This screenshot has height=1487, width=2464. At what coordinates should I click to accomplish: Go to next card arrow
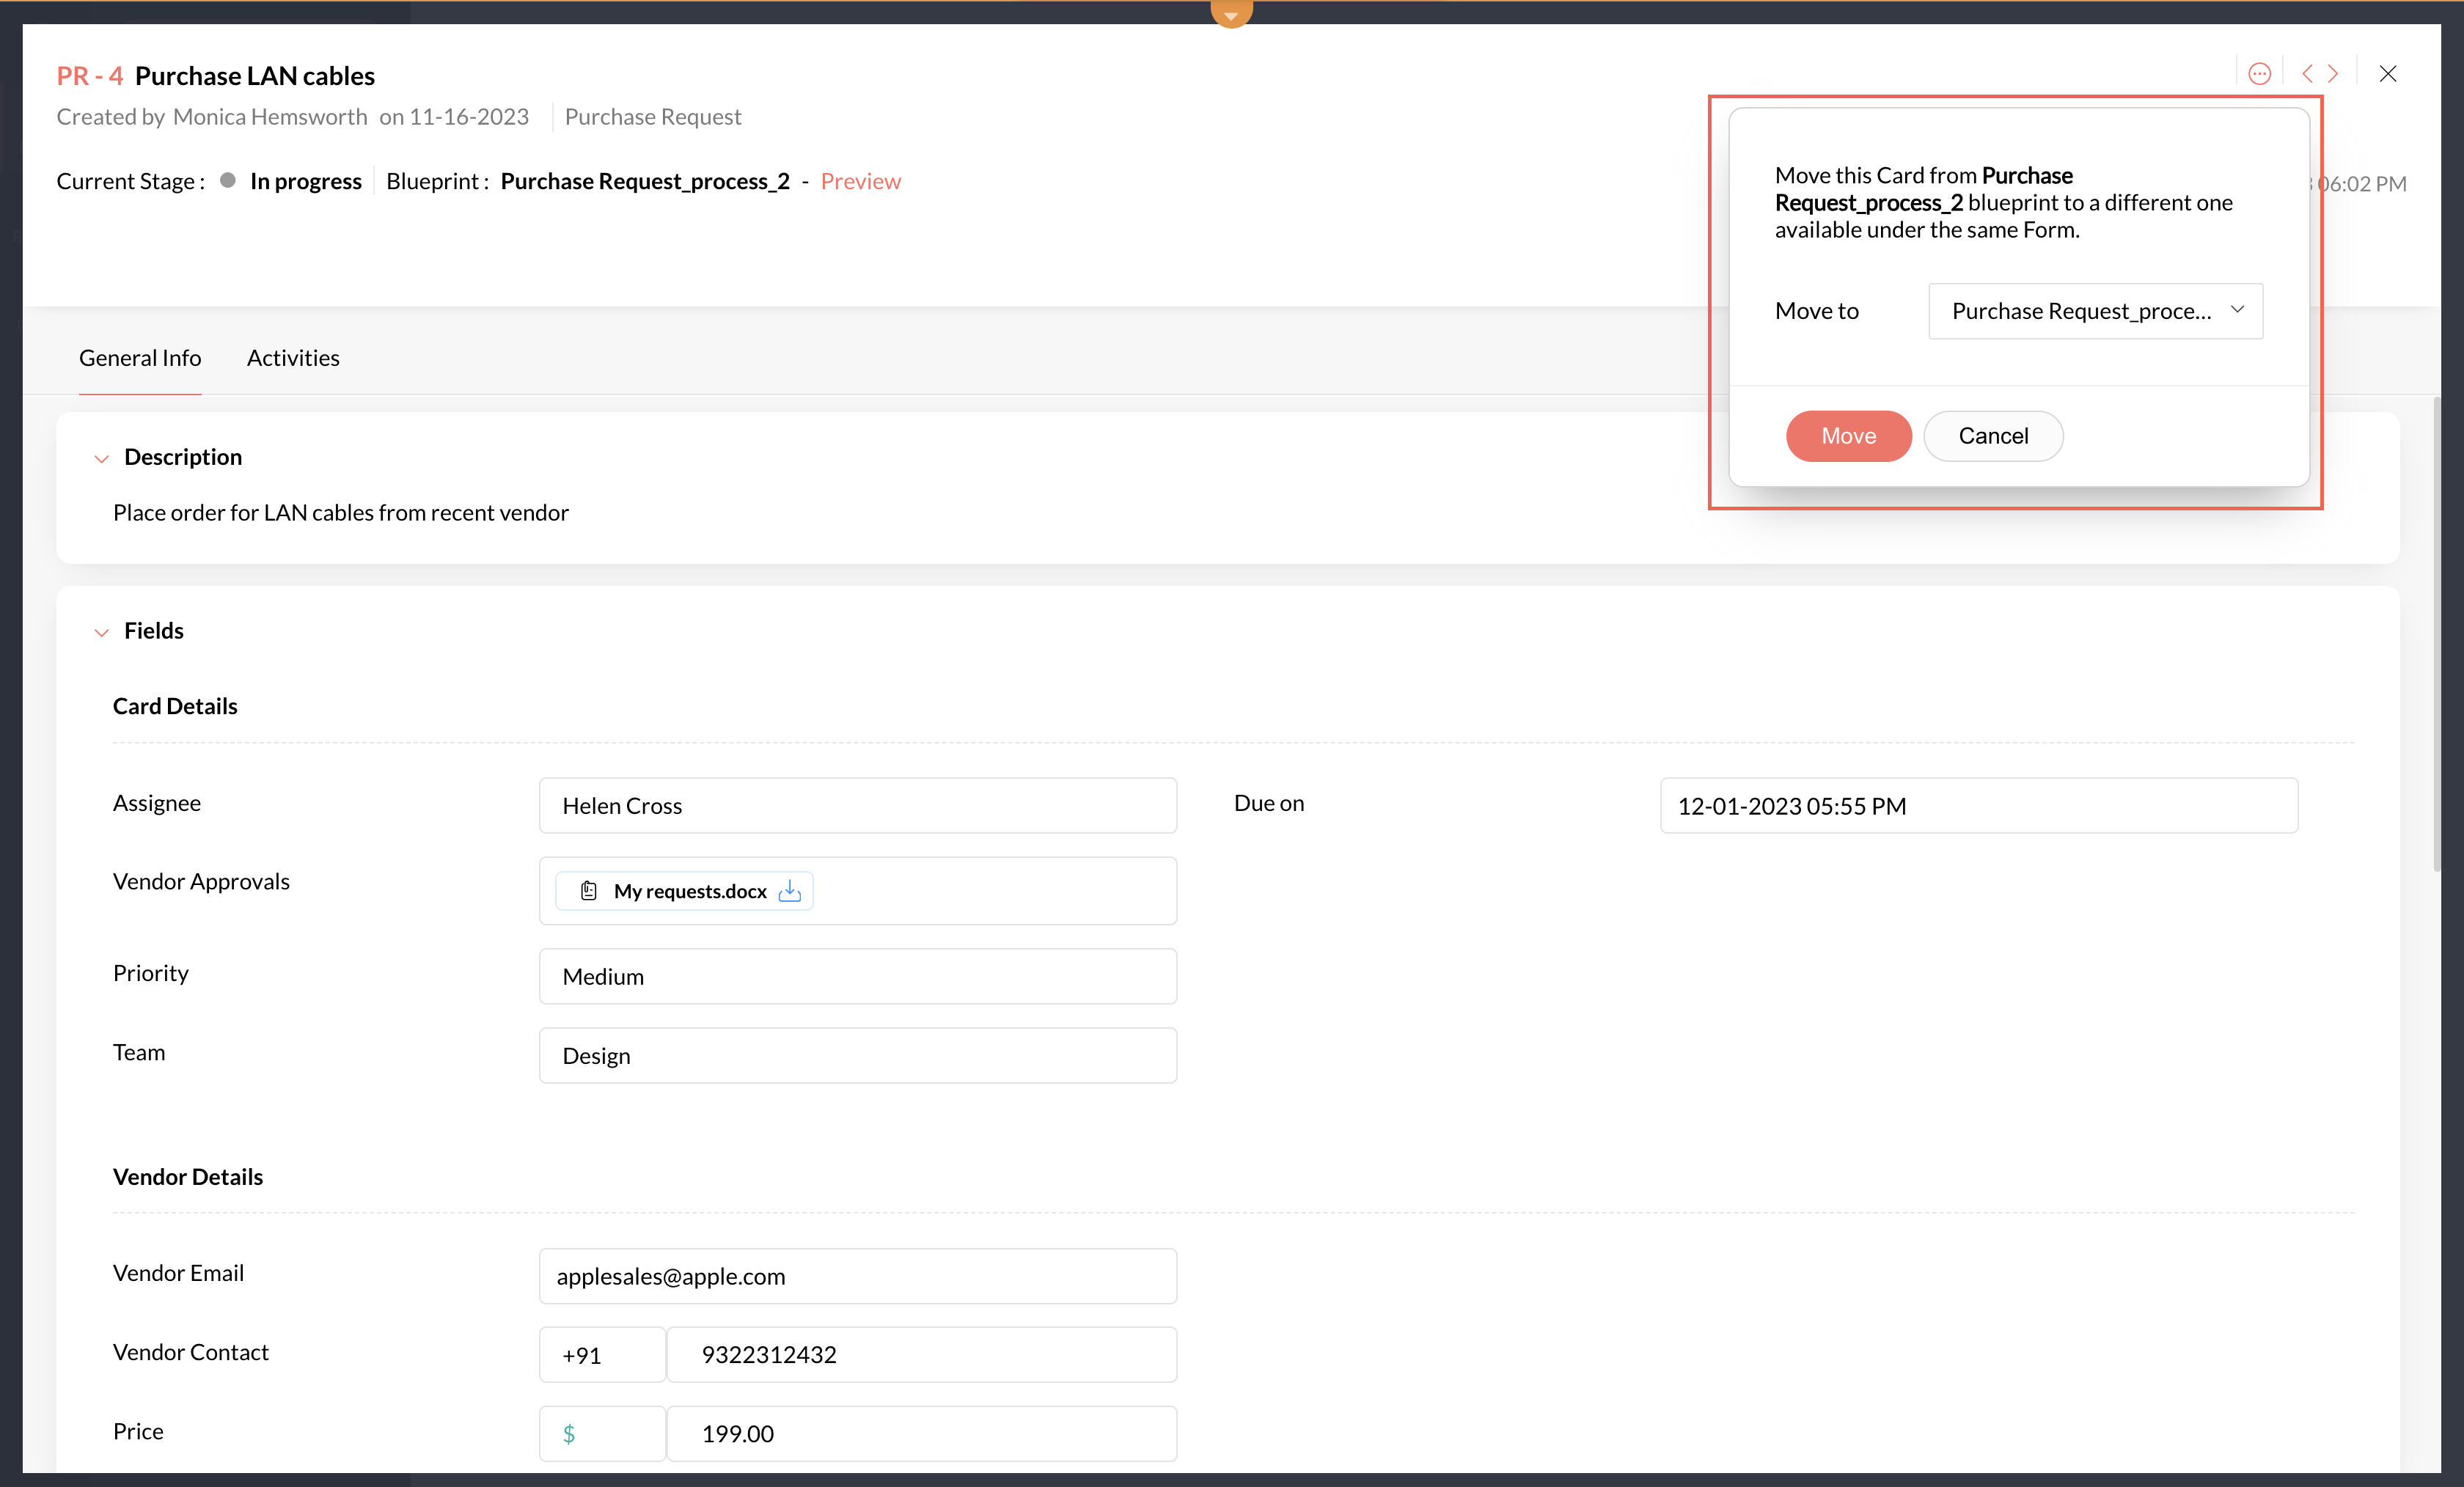pyautogui.click(x=2333, y=74)
